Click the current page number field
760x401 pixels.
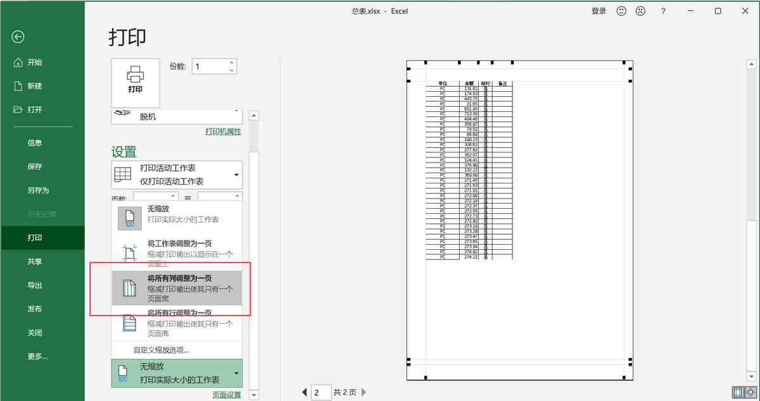pos(321,392)
